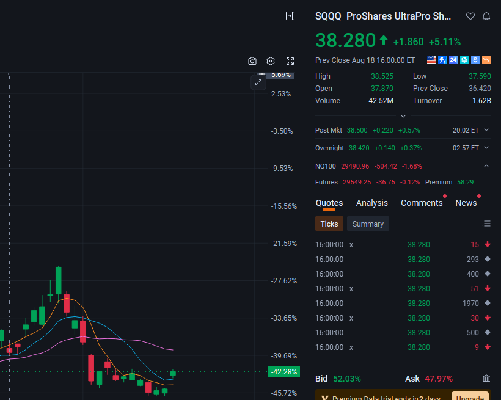The height and width of the screenshot is (400, 501).
Task: Expand the chart with diagonal arrows button
Action: (258, 82)
